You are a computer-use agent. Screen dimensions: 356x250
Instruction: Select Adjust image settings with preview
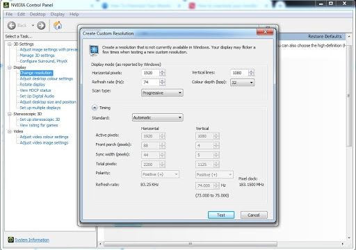pyautogui.click(x=49, y=49)
